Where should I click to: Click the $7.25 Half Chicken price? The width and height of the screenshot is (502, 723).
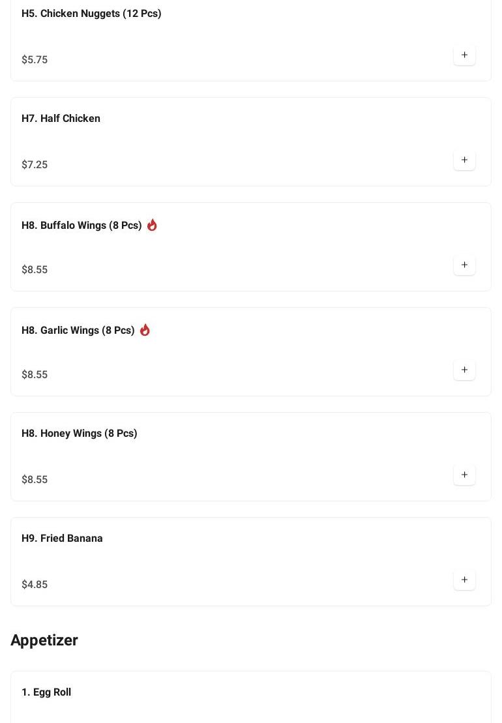pyautogui.click(x=35, y=165)
